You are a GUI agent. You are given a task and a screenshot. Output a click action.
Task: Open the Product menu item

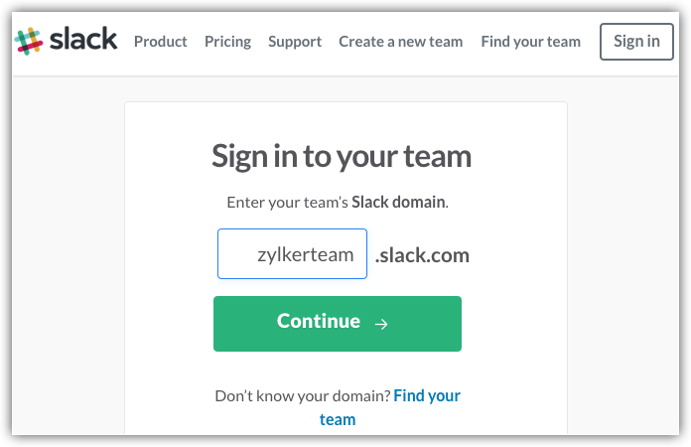[161, 42]
